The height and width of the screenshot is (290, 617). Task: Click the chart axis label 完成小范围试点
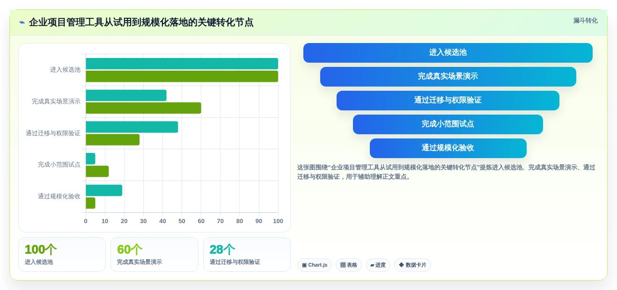point(59,165)
